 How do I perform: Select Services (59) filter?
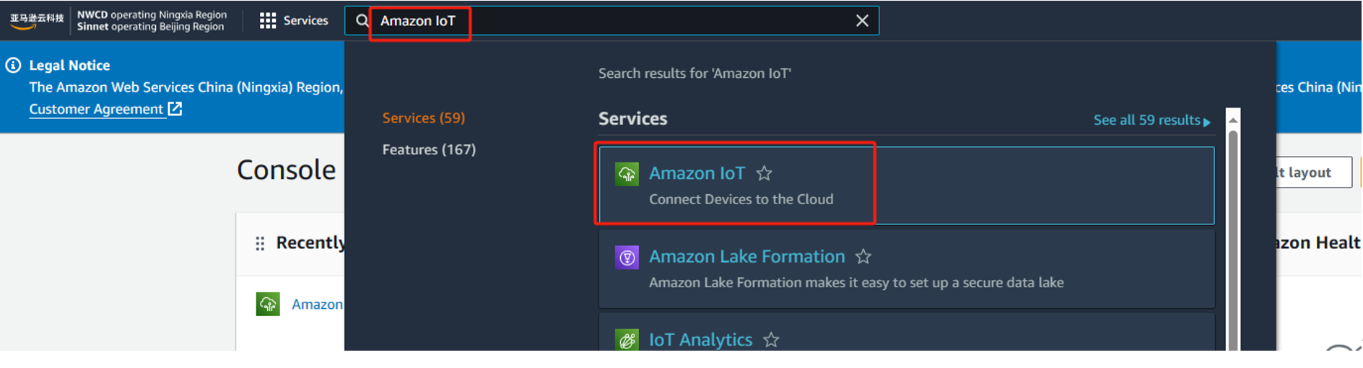[424, 118]
